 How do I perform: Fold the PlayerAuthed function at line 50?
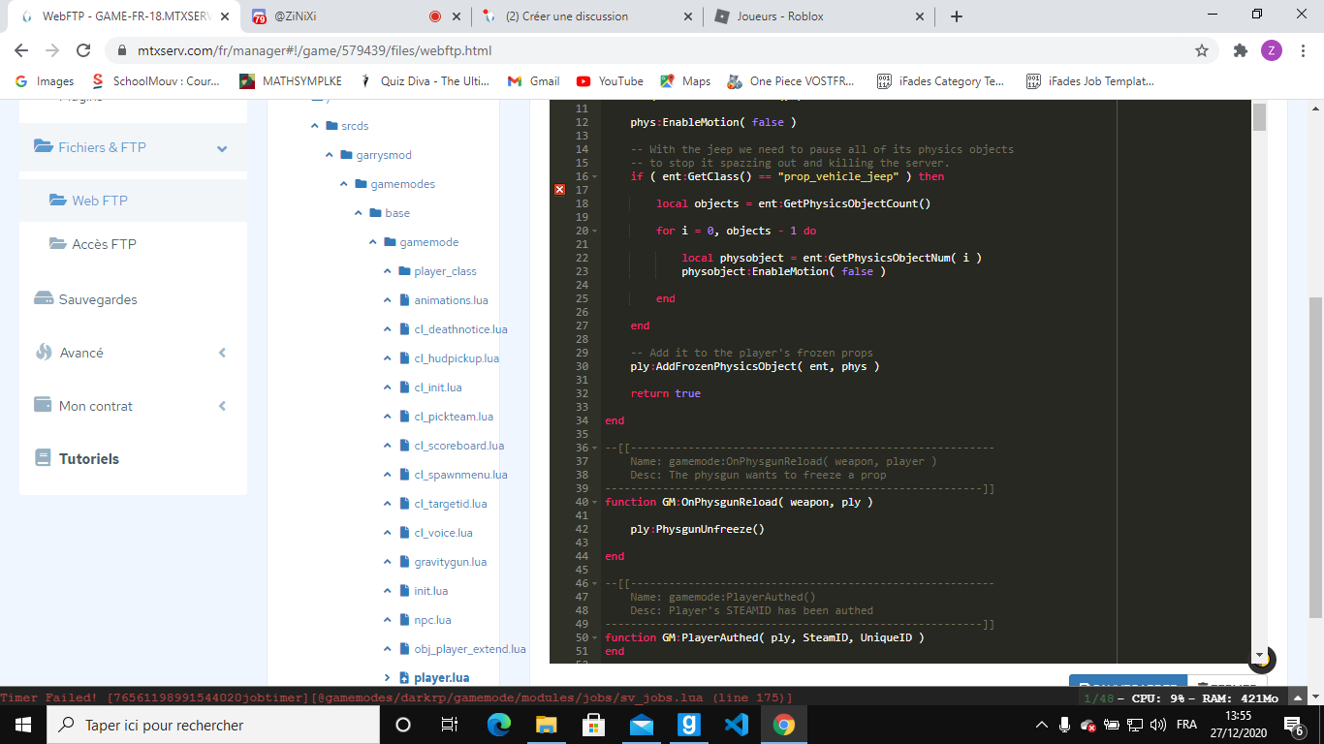(x=593, y=637)
